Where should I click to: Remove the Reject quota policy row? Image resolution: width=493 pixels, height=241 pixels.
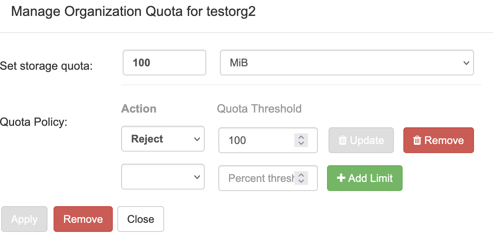pos(438,141)
